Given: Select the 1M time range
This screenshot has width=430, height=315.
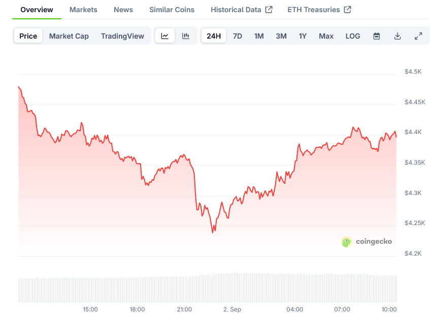Looking at the screenshot, I should point(259,36).
